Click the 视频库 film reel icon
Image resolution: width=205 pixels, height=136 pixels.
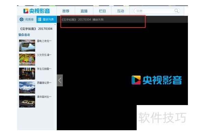tap(22, 19)
